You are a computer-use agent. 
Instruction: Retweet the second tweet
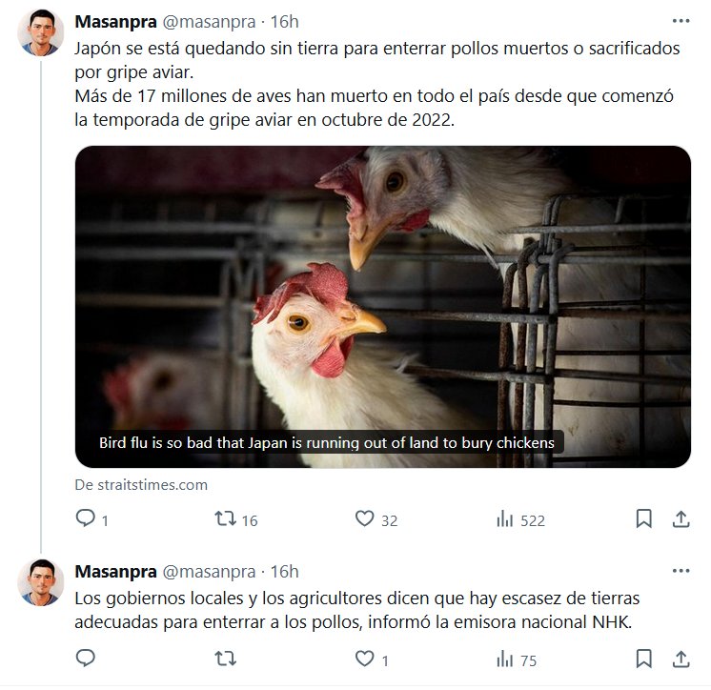pyautogui.click(x=225, y=659)
